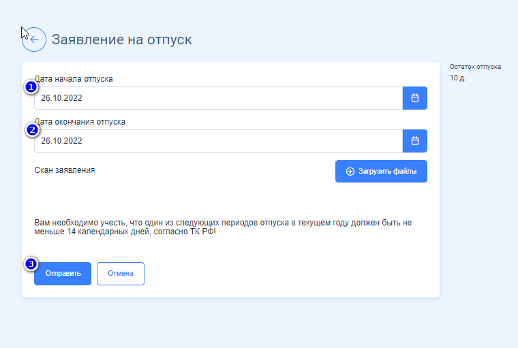Click the Заявление на отпуск page title
The width and height of the screenshot is (518, 348).
(122, 40)
